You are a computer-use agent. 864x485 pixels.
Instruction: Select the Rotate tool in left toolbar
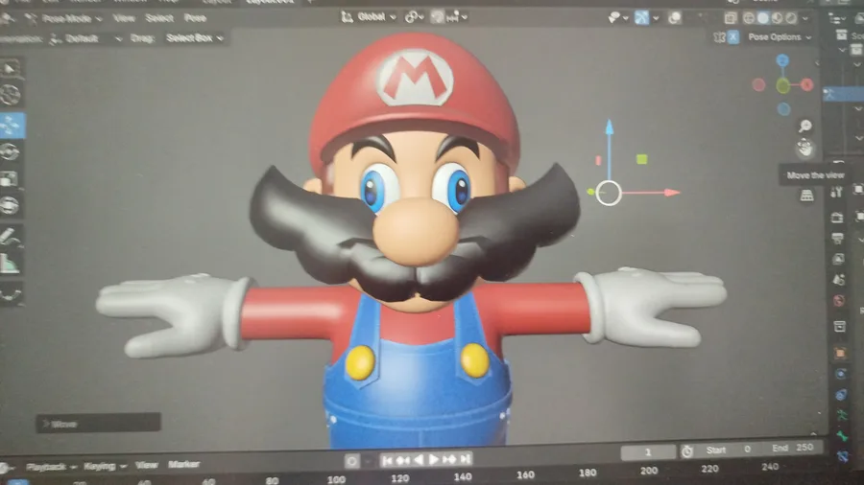pyautogui.click(x=11, y=151)
